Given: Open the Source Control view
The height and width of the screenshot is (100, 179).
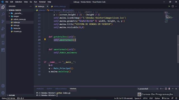Looking at the screenshot, I should 3,21.
